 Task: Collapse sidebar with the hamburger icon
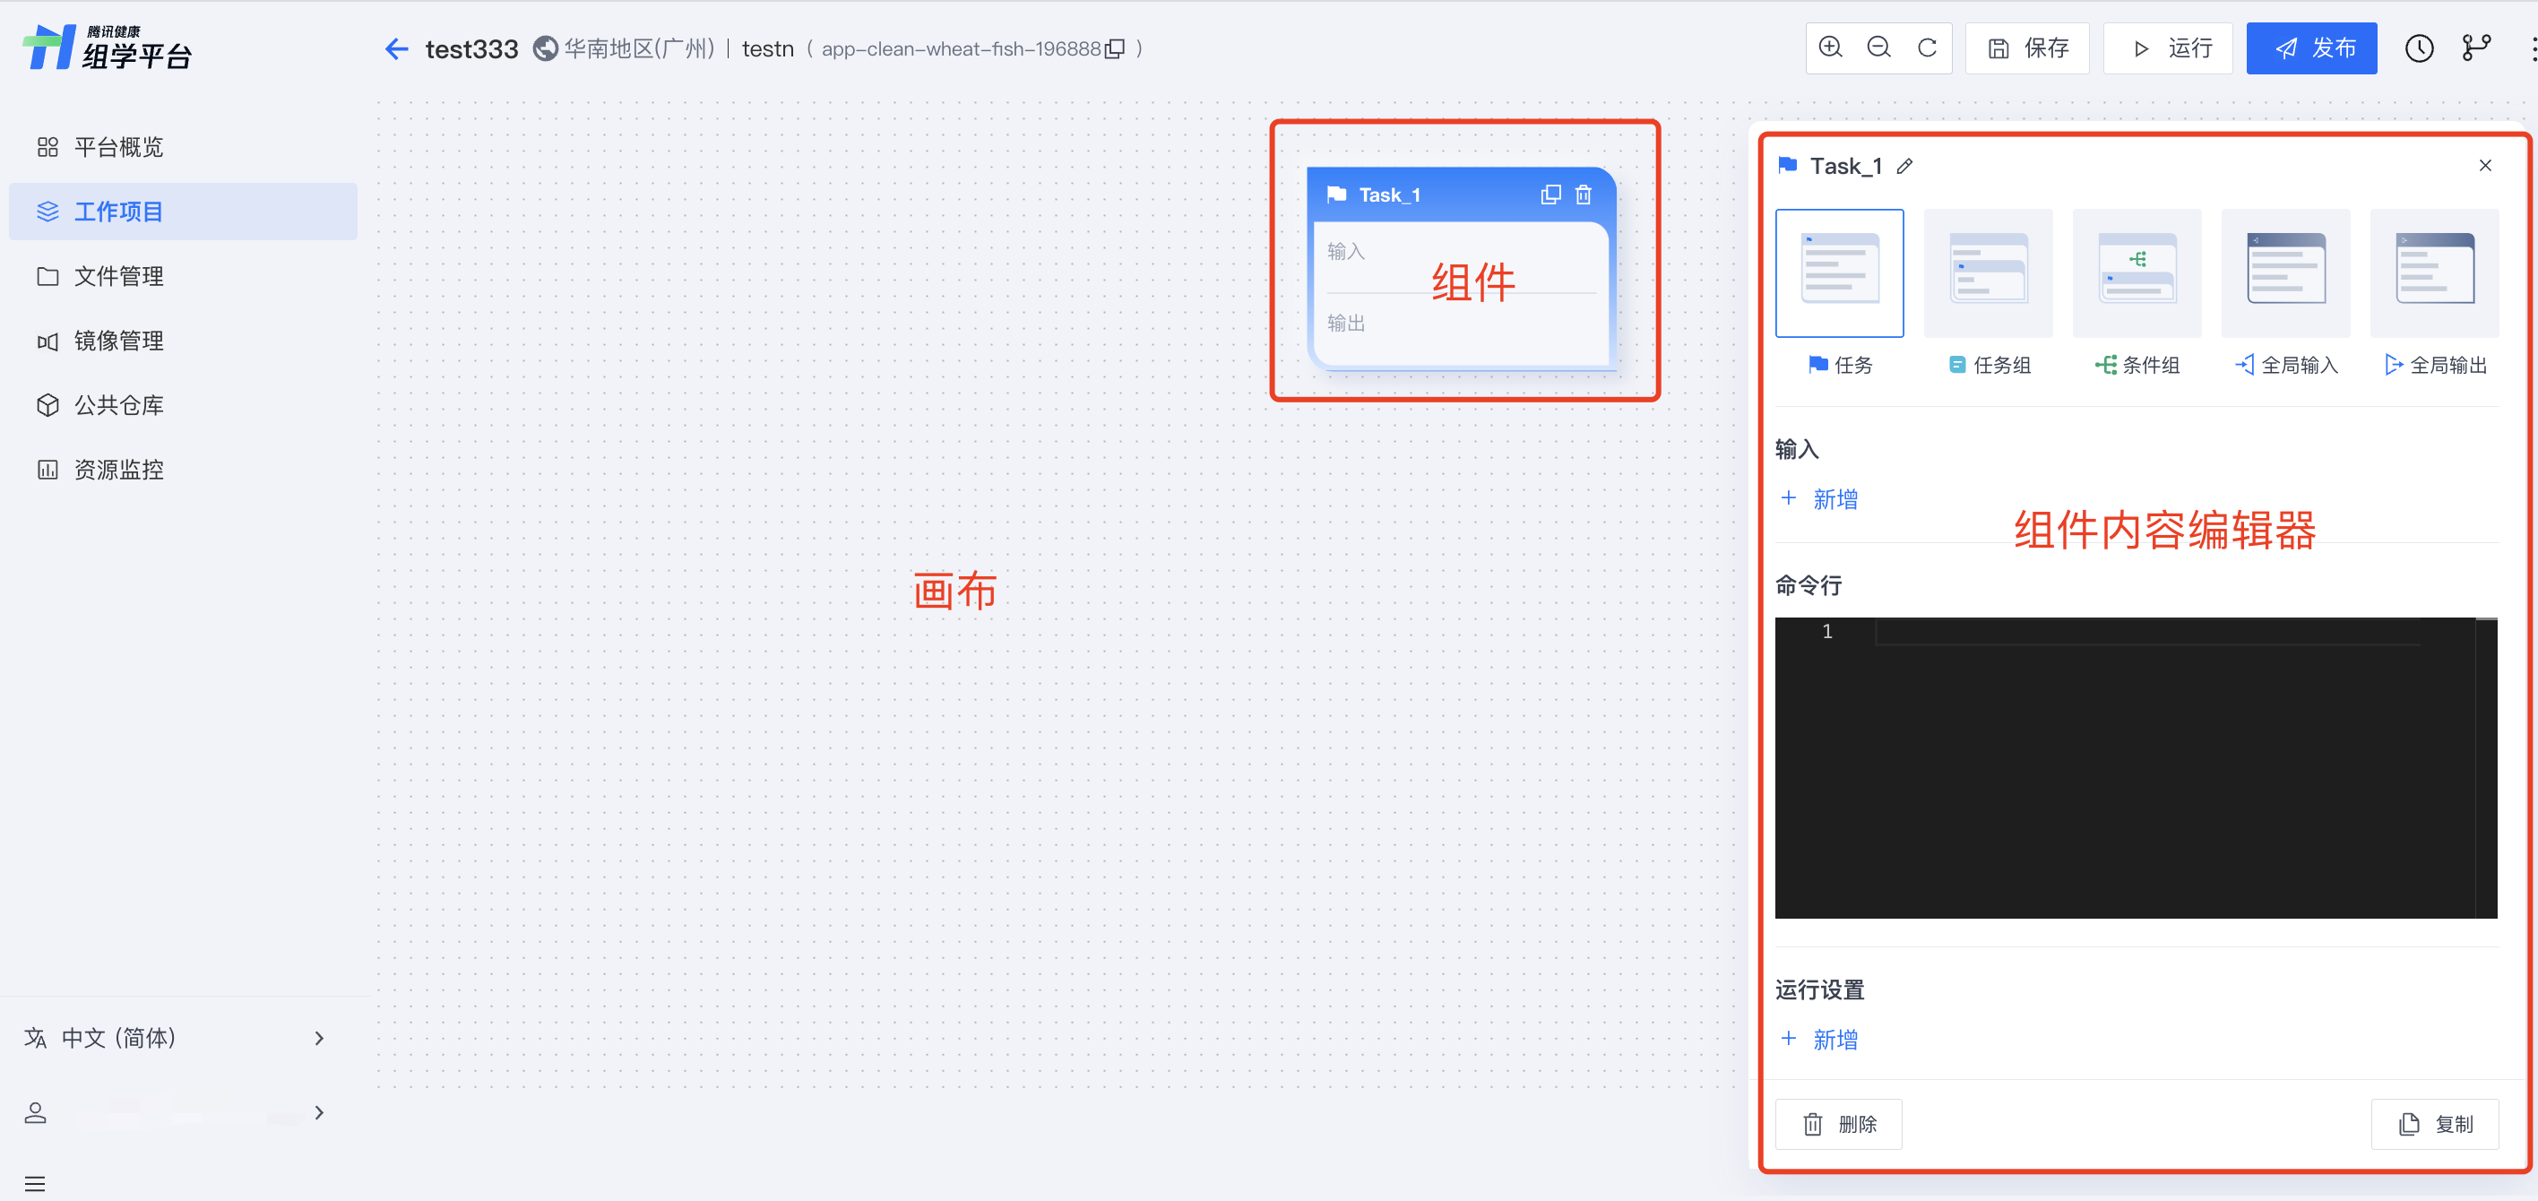36,1183
